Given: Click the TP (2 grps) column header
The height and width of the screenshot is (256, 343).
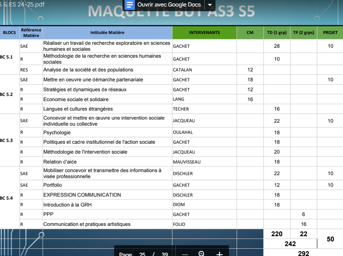Looking at the screenshot, I should point(304,33).
